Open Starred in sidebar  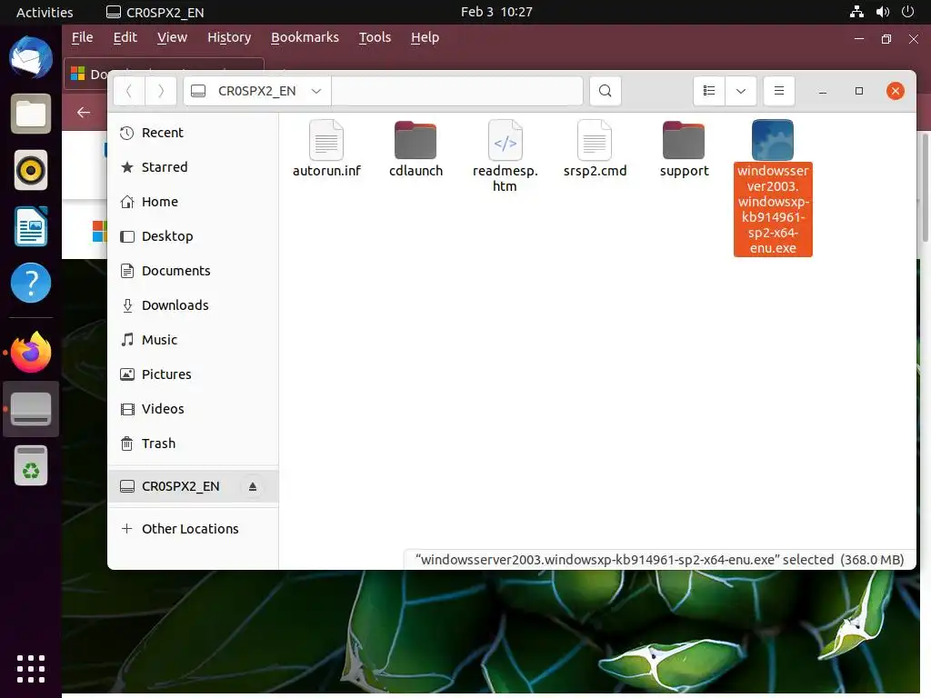pyautogui.click(x=193, y=167)
